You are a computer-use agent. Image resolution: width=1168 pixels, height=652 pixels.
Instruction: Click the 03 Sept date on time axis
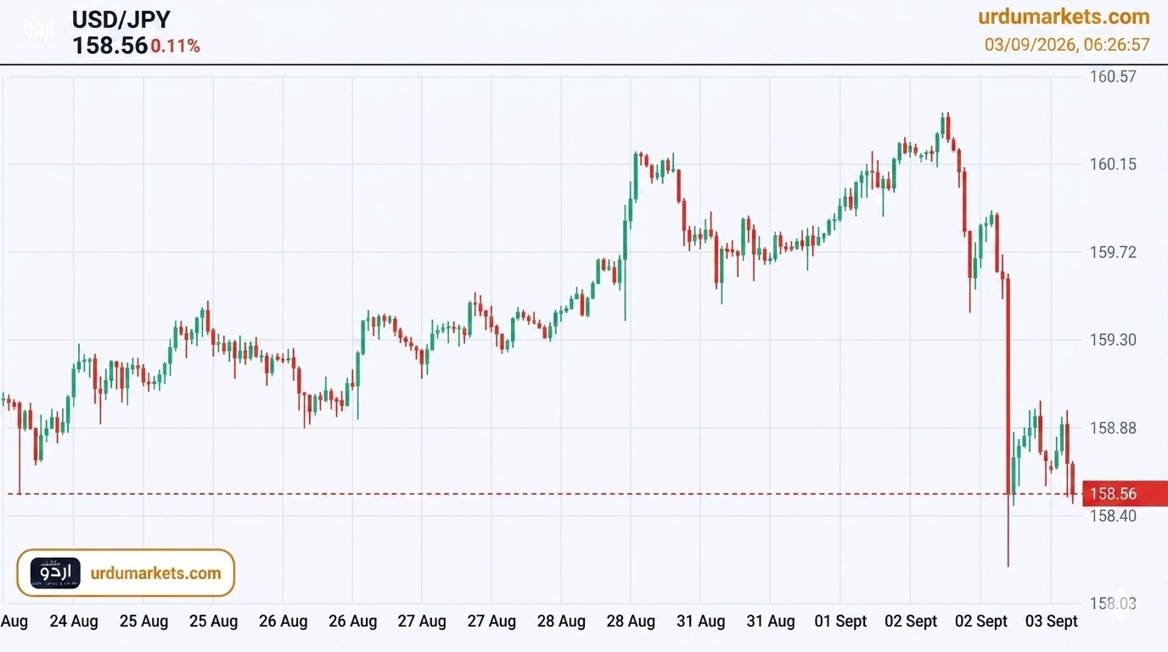(1051, 621)
